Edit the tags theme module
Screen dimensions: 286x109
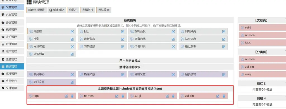pyautogui.click(x=66, y=96)
